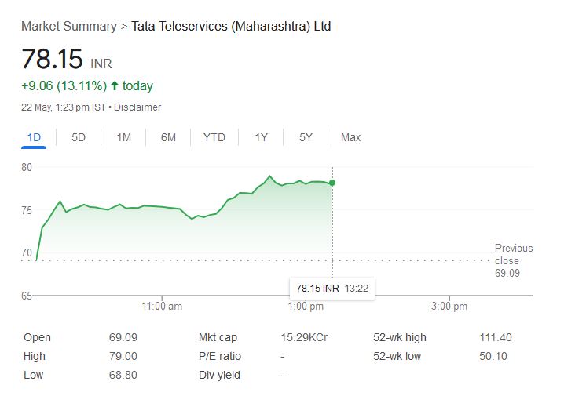Select the 1D time range tab
Screen dimensions: 564x396
[x=34, y=137]
